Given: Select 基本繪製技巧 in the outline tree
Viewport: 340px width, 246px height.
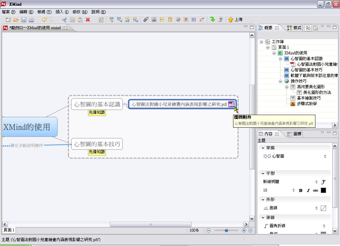Looking at the screenshot, I should tap(308, 98).
